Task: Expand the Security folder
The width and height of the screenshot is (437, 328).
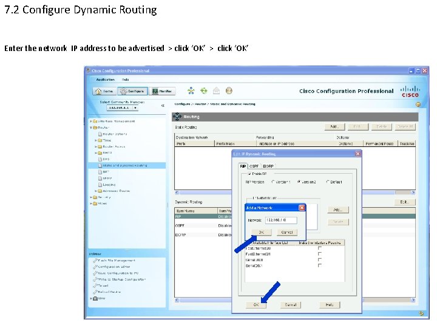Action: pyautogui.click(x=91, y=197)
